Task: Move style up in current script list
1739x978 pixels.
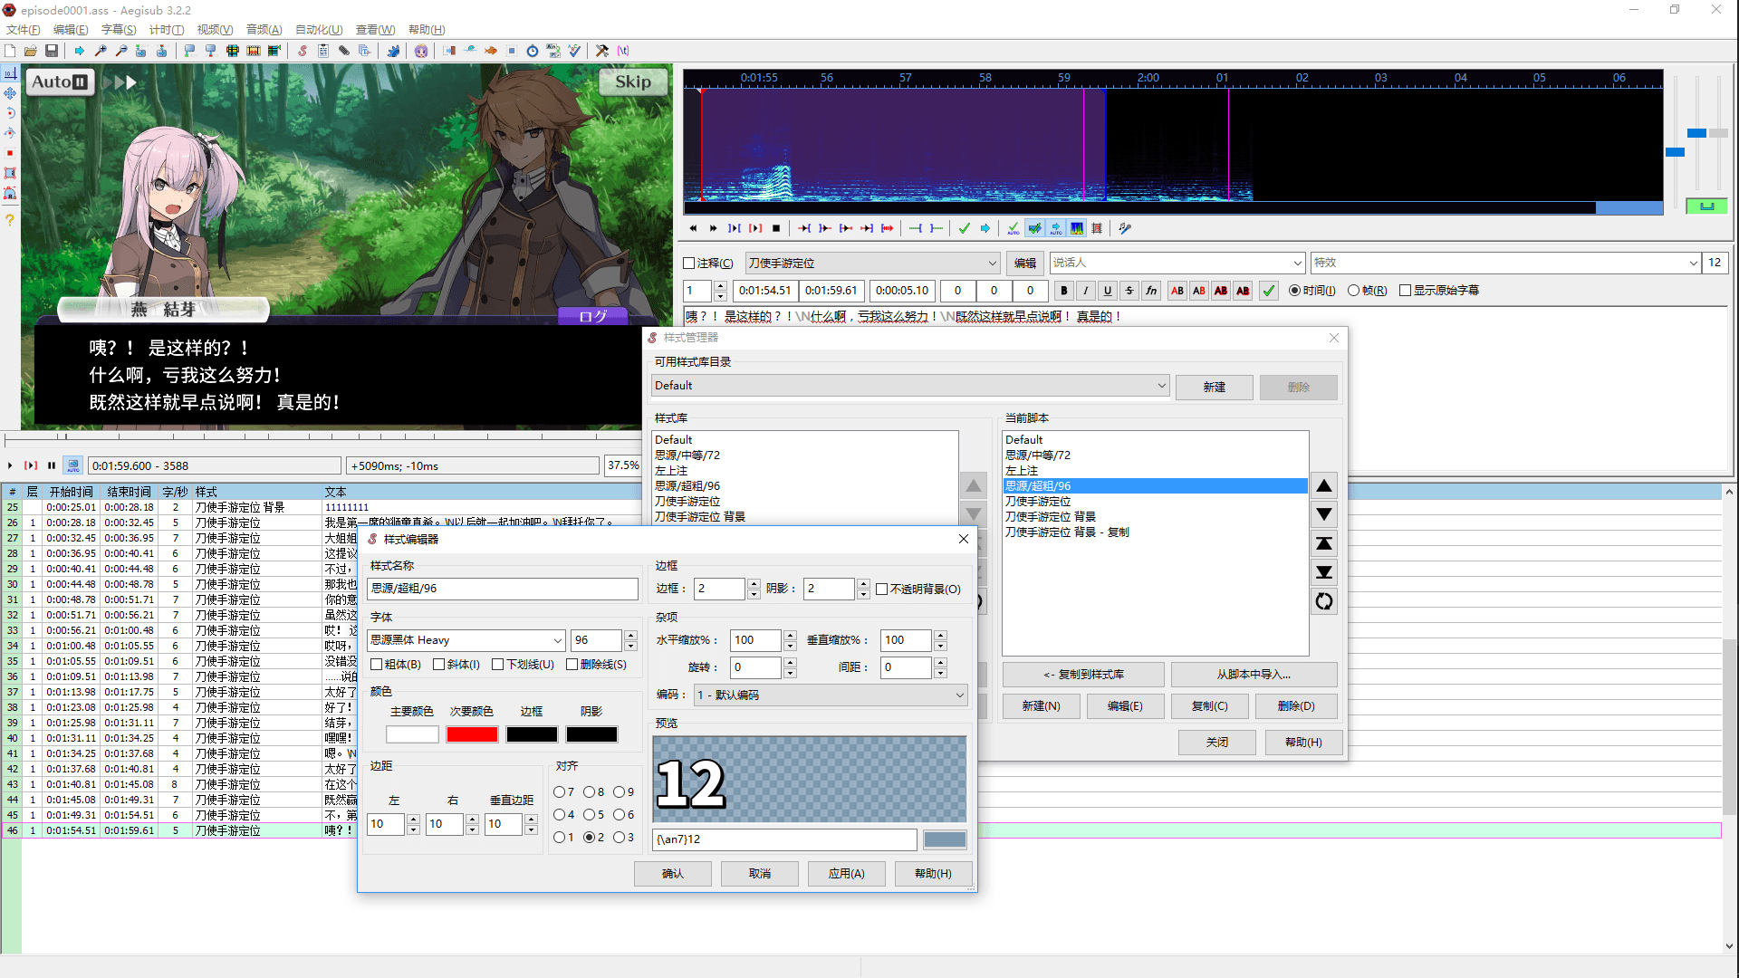Action: pyautogui.click(x=1324, y=486)
